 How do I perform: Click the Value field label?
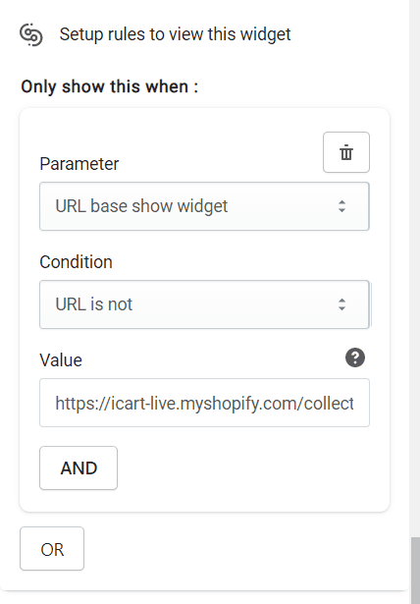pos(61,360)
